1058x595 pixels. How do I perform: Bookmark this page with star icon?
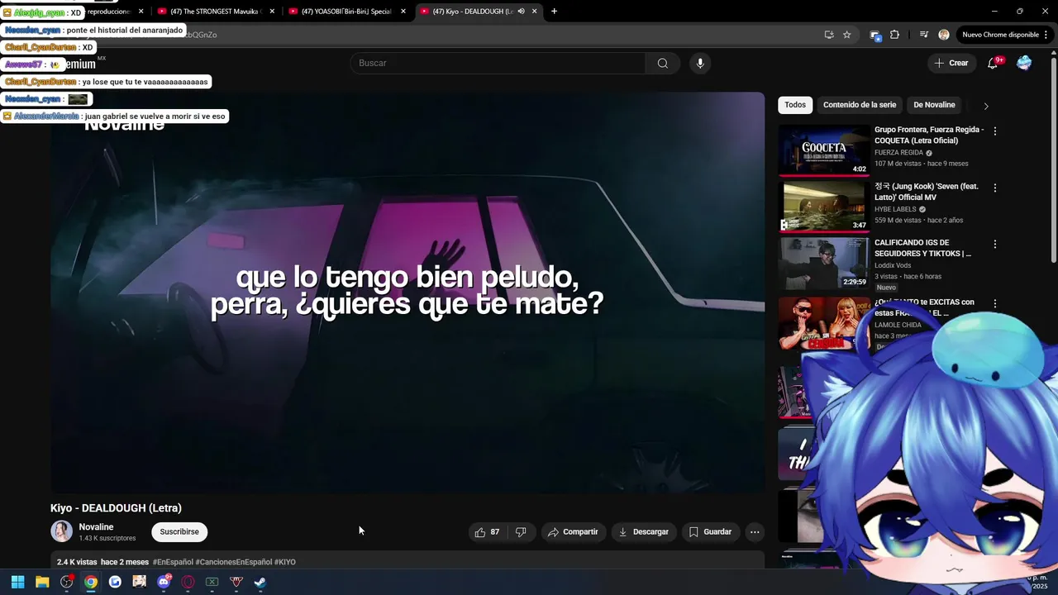(847, 35)
